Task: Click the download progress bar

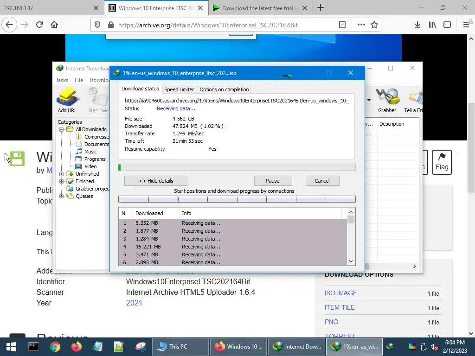Action: click(237, 167)
